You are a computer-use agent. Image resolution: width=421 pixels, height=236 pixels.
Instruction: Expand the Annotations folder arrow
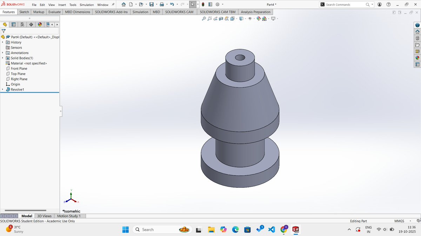pos(2,53)
